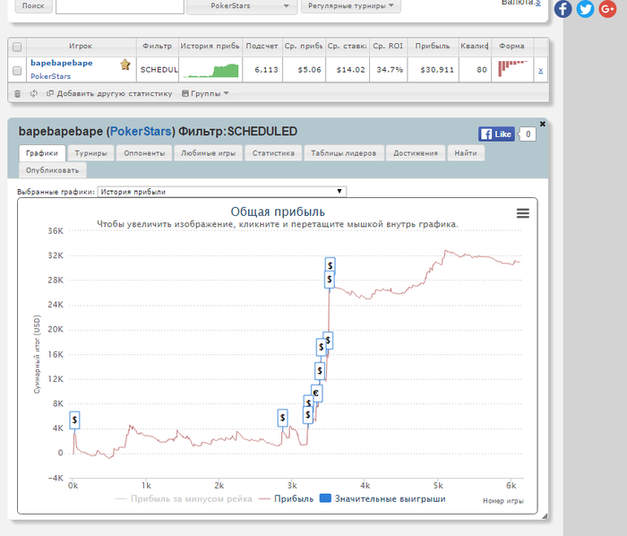The width and height of the screenshot is (627, 536).
Task: Expand the Группы dropdown
Action: click(205, 93)
